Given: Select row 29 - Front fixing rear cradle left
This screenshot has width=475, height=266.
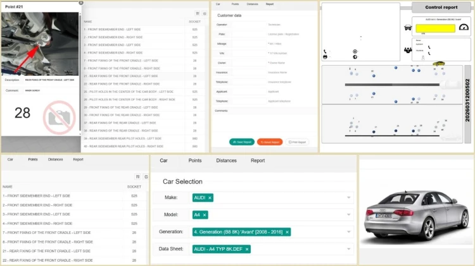Looking at the screenshot, I should coord(143,107).
